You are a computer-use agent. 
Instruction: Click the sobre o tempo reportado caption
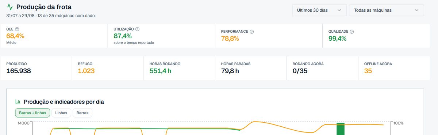[134, 42]
